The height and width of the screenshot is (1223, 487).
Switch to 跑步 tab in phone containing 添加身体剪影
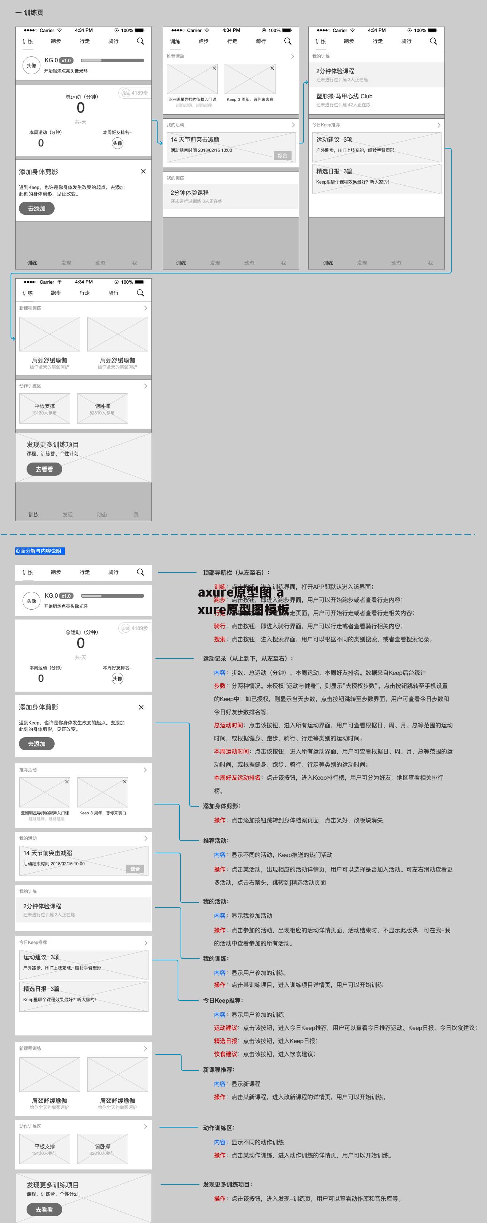click(56, 41)
